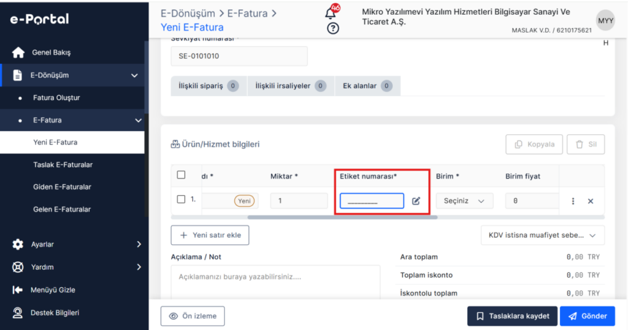Click the Destek Bilgileri headset icon
The width and height of the screenshot is (628, 330).
coord(17,313)
